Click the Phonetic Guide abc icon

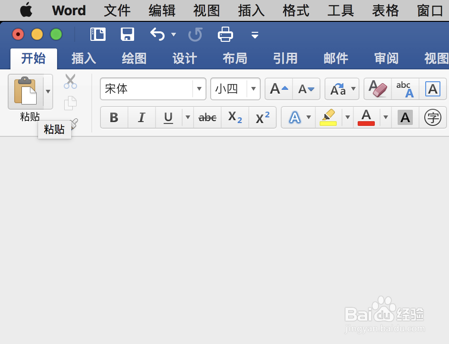(x=405, y=89)
